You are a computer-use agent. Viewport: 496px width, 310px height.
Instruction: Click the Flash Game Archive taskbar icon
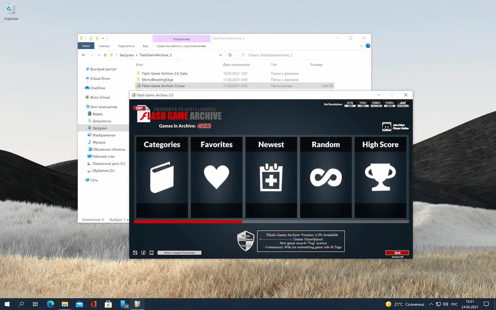(137, 304)
